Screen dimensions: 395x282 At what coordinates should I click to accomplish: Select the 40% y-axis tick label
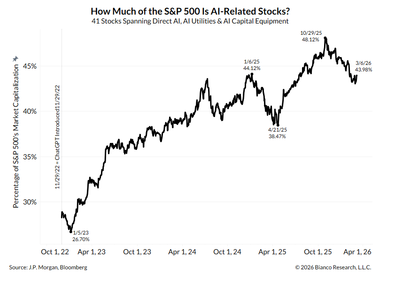pos(29,111)
